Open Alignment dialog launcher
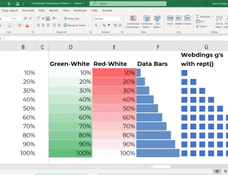 pyautogui.click(x=90, y=32)
